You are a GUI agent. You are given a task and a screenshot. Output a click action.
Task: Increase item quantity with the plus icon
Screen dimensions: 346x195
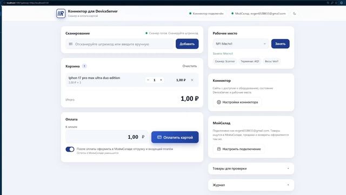coord(161,80)
